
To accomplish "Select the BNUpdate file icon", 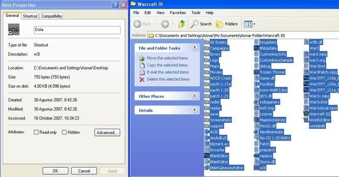I will point(256,48).
